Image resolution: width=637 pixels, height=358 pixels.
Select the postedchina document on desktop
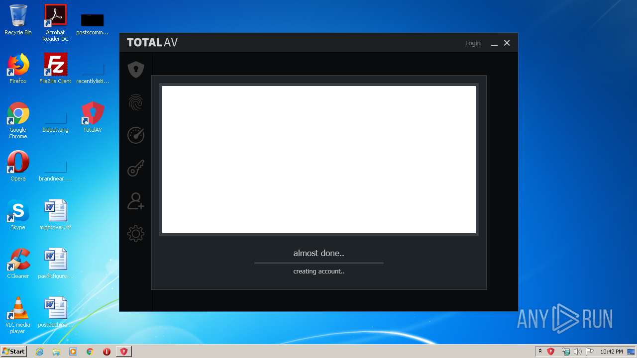pyautogui.click(x=55, y=312)
